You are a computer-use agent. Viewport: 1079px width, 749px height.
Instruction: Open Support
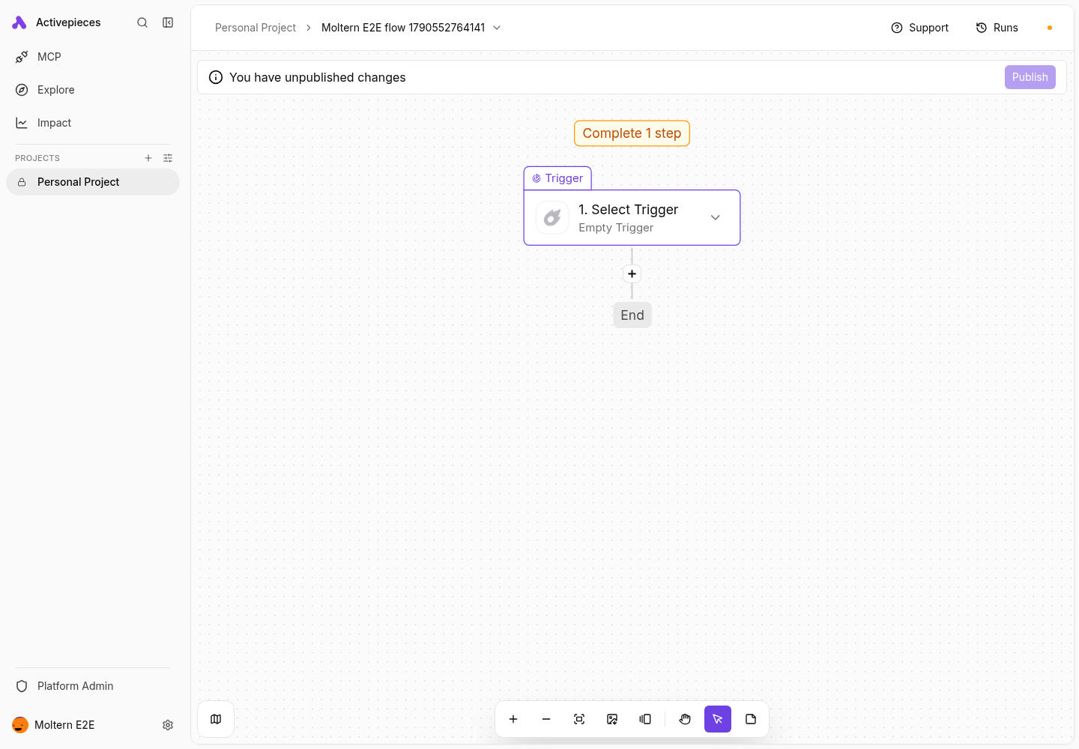[x=919, y=28]
